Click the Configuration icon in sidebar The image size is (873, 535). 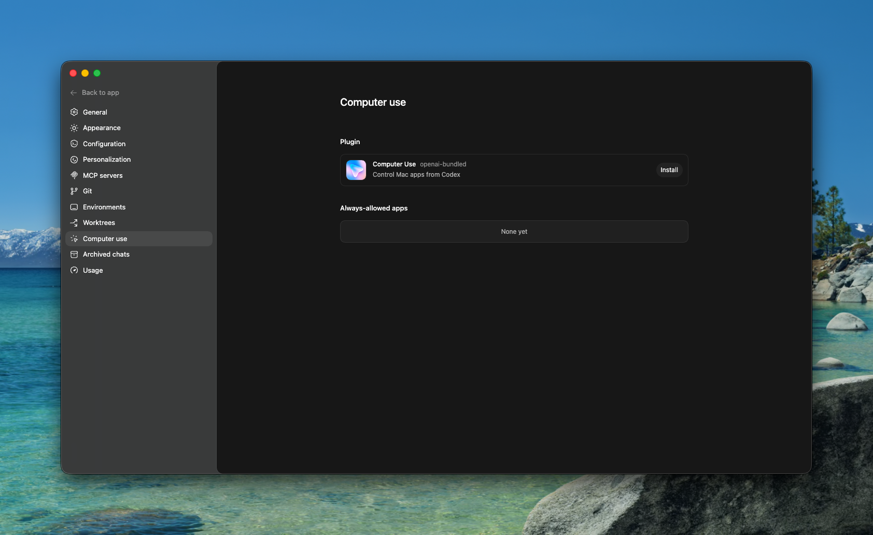click(x=74, y=144)
